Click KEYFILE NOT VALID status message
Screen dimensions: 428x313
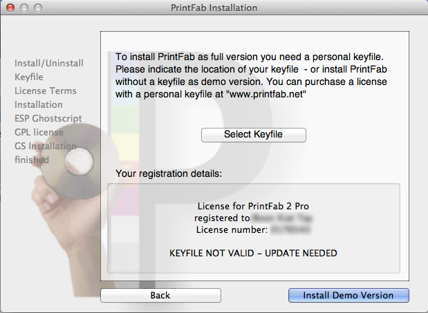pyautogui.click(x=253, y=254)
